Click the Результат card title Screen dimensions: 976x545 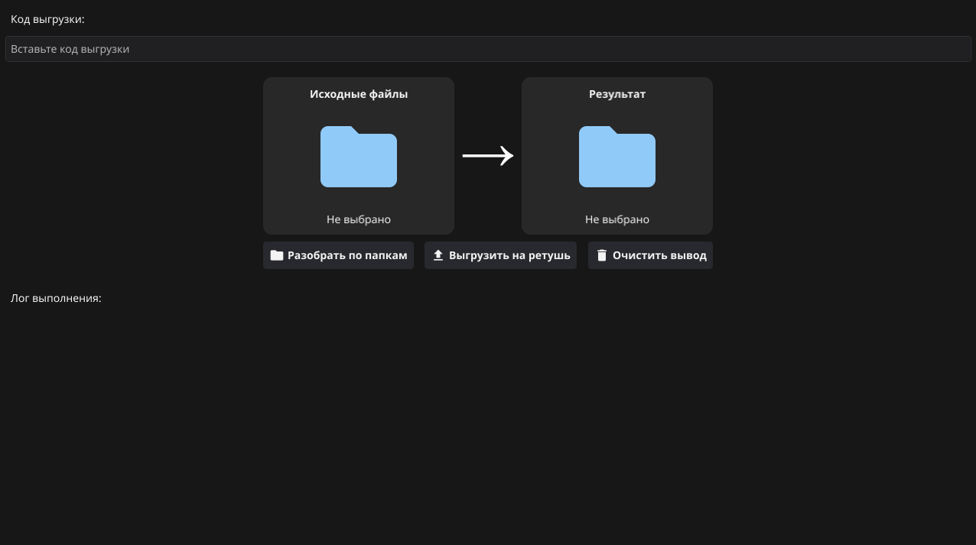[x=617, y=94]
